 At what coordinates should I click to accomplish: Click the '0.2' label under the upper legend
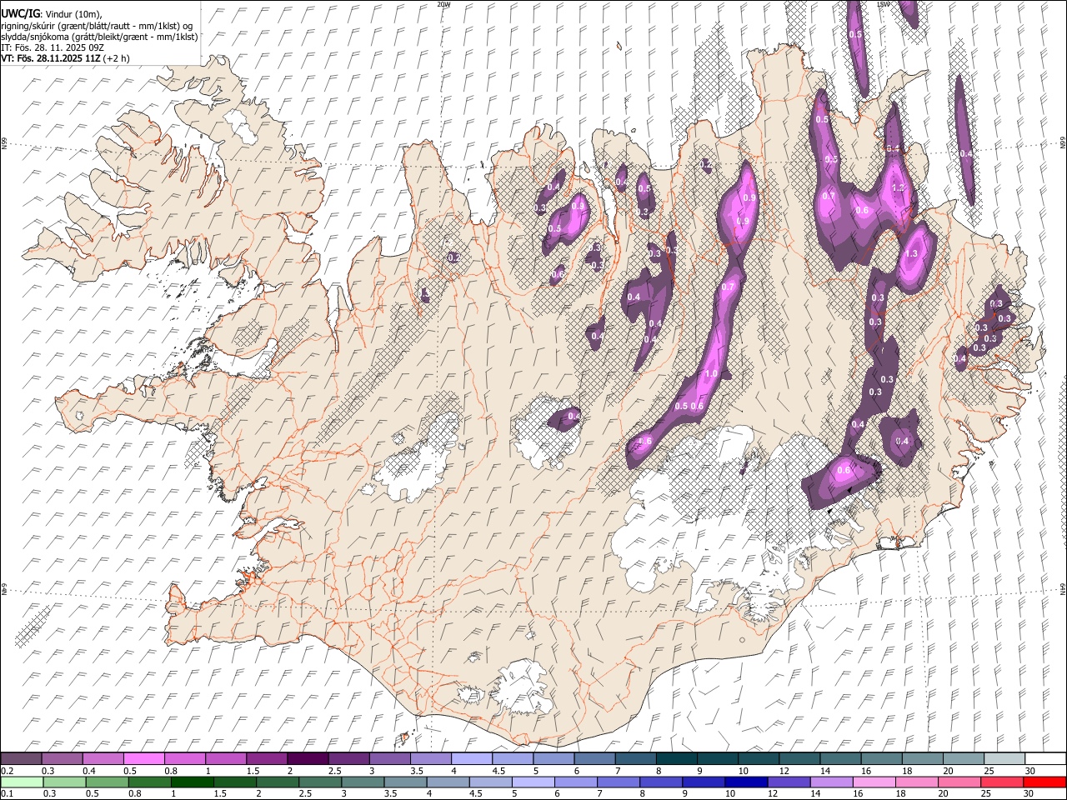tap(6, 771)
